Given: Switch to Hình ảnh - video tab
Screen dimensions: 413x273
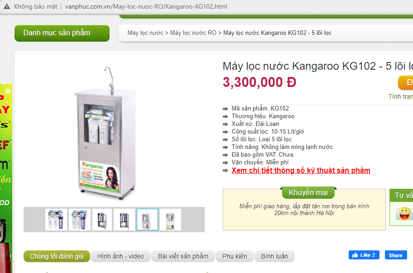Looking at the screenshot, I should [120, 256].
